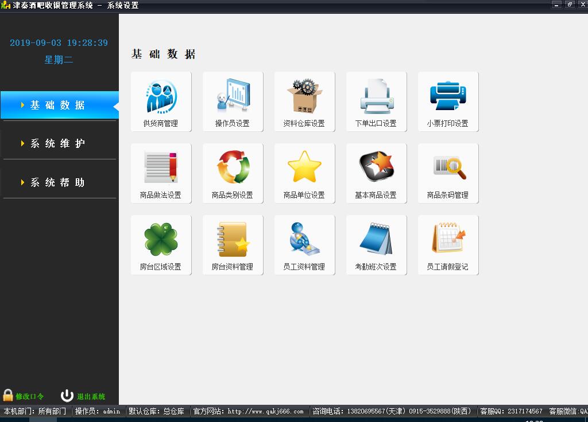Switch to 系统帮助 sidebar section
The width and height of the screenshot is (588, 422).
click(58, 182)
